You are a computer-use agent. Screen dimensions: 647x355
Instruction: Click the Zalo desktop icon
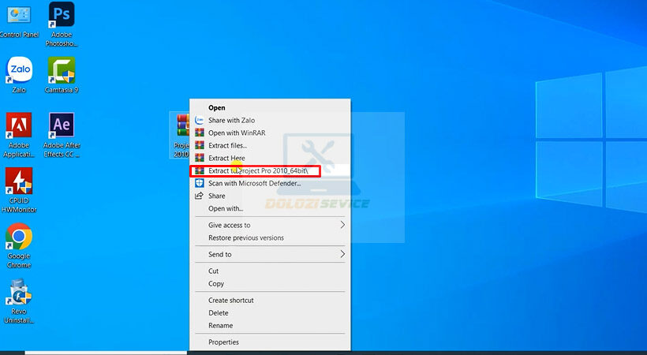pyautogui.click(x=19, y=70)
